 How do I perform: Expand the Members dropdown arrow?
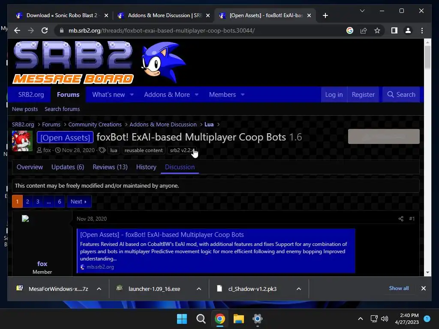coord(243,95)
